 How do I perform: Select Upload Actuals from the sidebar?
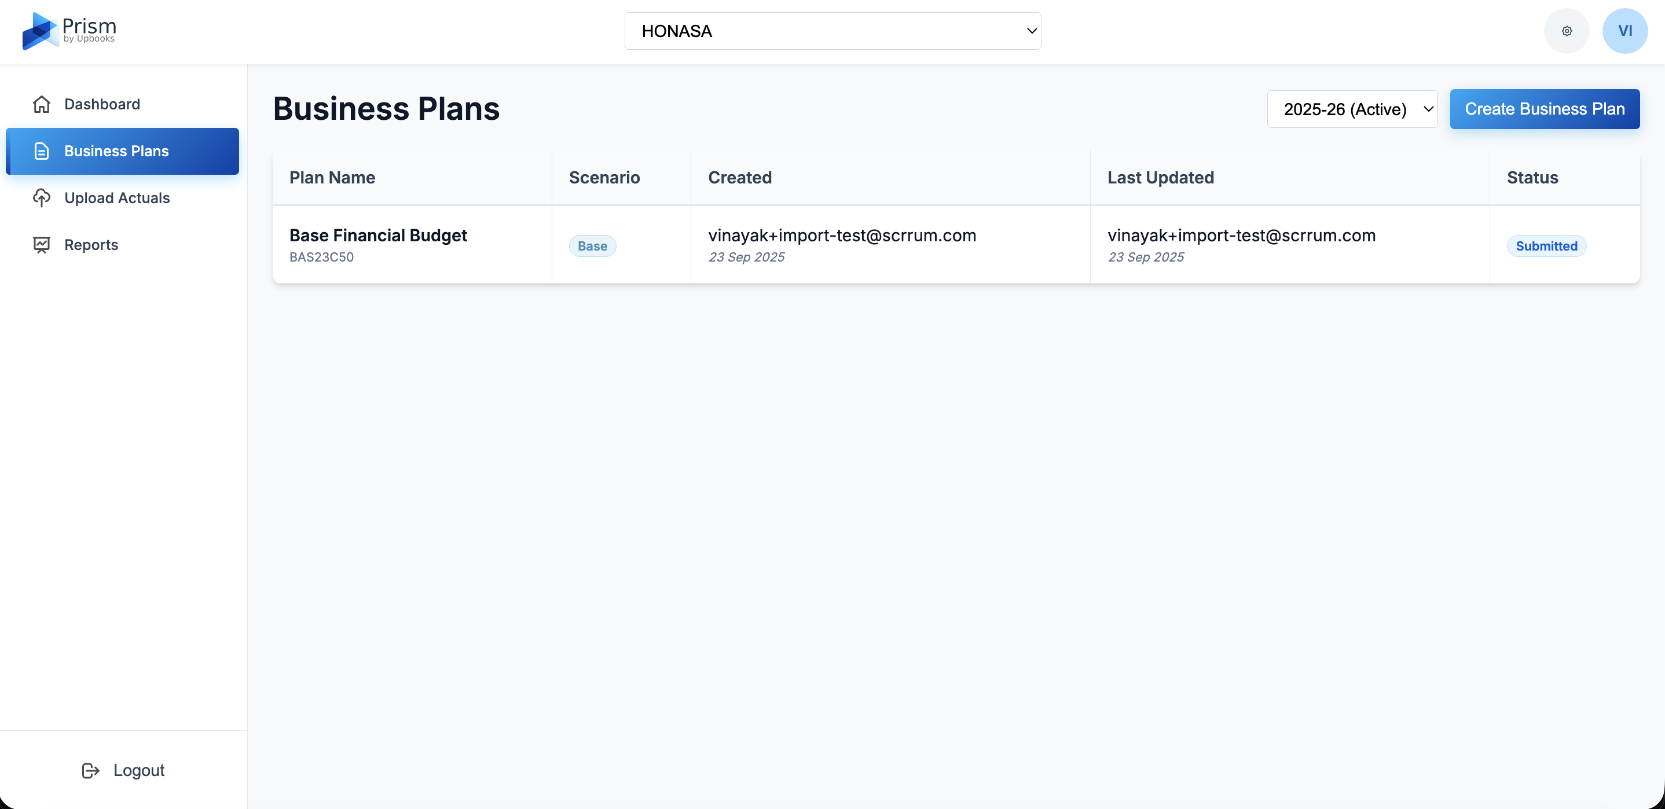click(117, 198)
